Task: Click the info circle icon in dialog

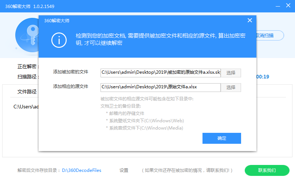Action: (x=59, y=40)
